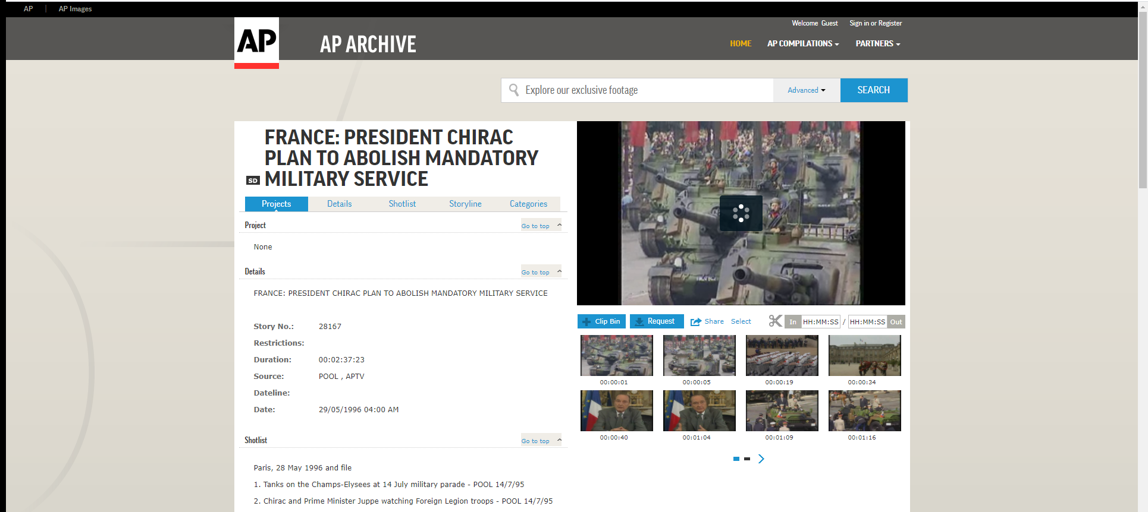Screen dimensions: 1148x512
Task: Collapse the Details section caret
Action: pos(559,271)
